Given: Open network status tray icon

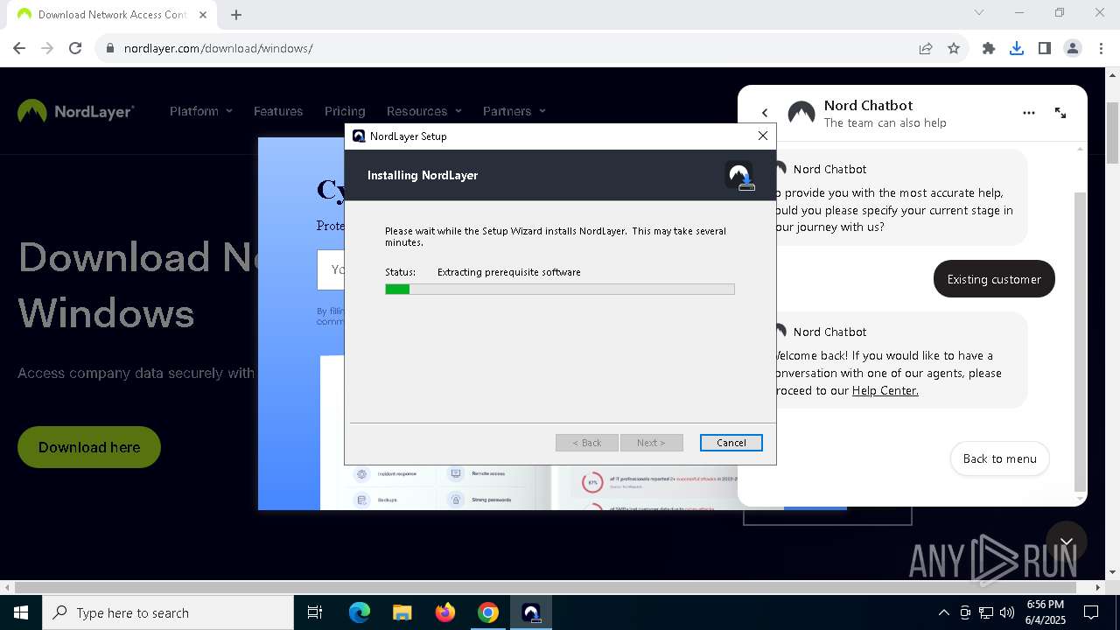Looking at the screenshot, I should 986,612.
